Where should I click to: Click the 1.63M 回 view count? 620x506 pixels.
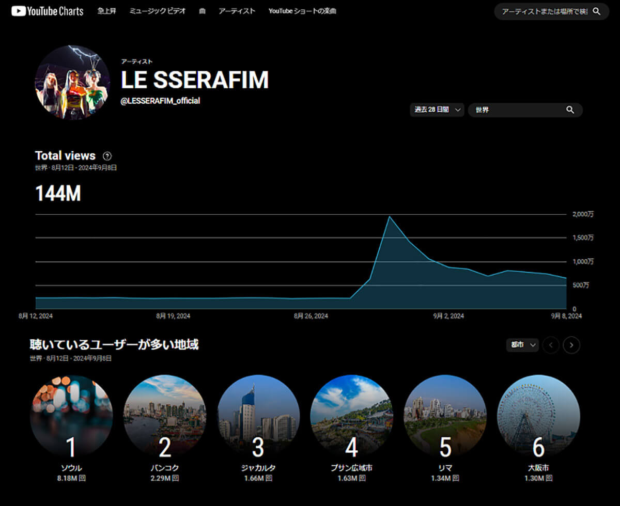click(351, 479)
